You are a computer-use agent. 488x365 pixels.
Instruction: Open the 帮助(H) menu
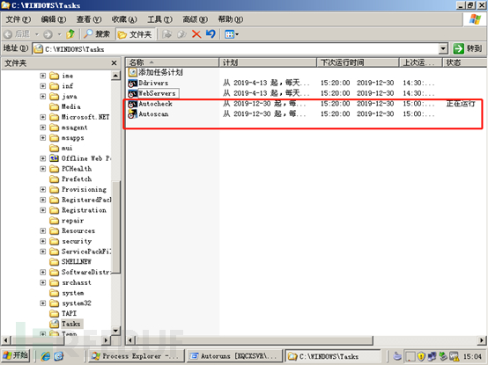click(x=231, y=19)
